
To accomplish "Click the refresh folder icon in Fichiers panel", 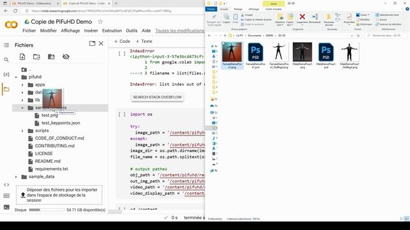I will (37, 57).
